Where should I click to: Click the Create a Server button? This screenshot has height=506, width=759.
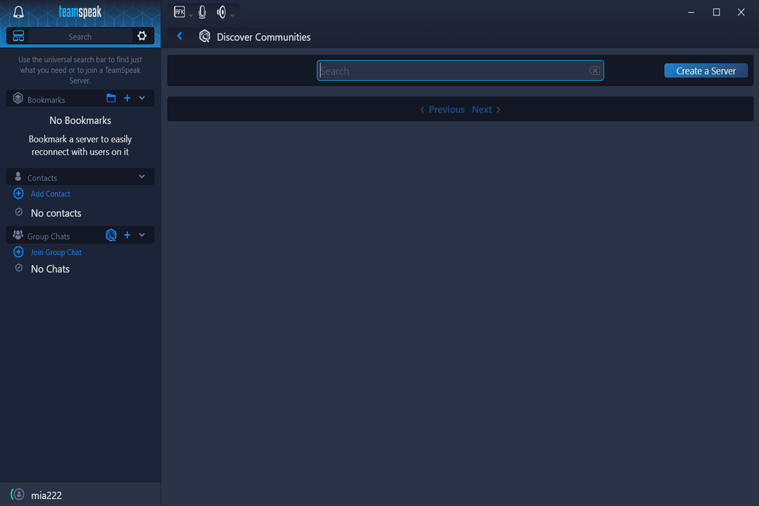click(x=706, y=70)
